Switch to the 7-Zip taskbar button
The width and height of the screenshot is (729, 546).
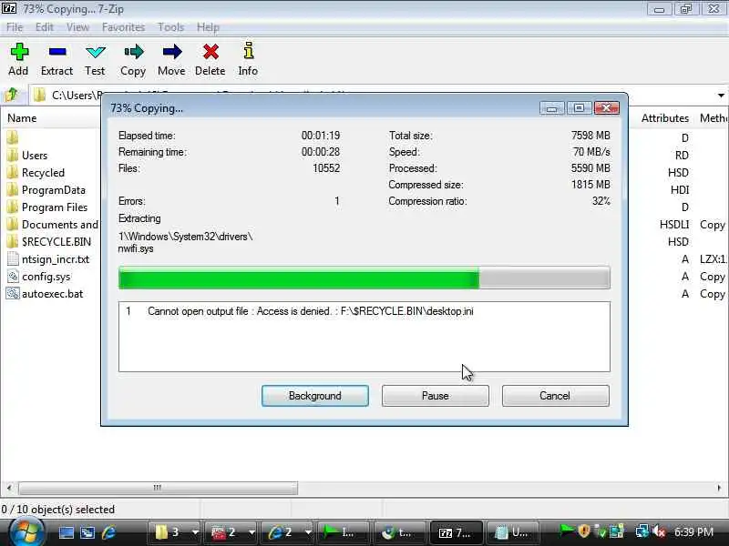coord(456,532)
